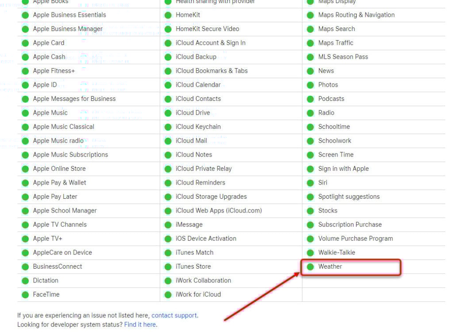The width and height of the screenshot is (453, 332).
Task: Click the status dot beside Apple Pay & Wallet
Action: 25,182
